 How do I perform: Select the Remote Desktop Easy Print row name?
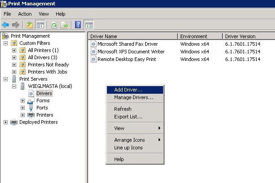(127, 59)
